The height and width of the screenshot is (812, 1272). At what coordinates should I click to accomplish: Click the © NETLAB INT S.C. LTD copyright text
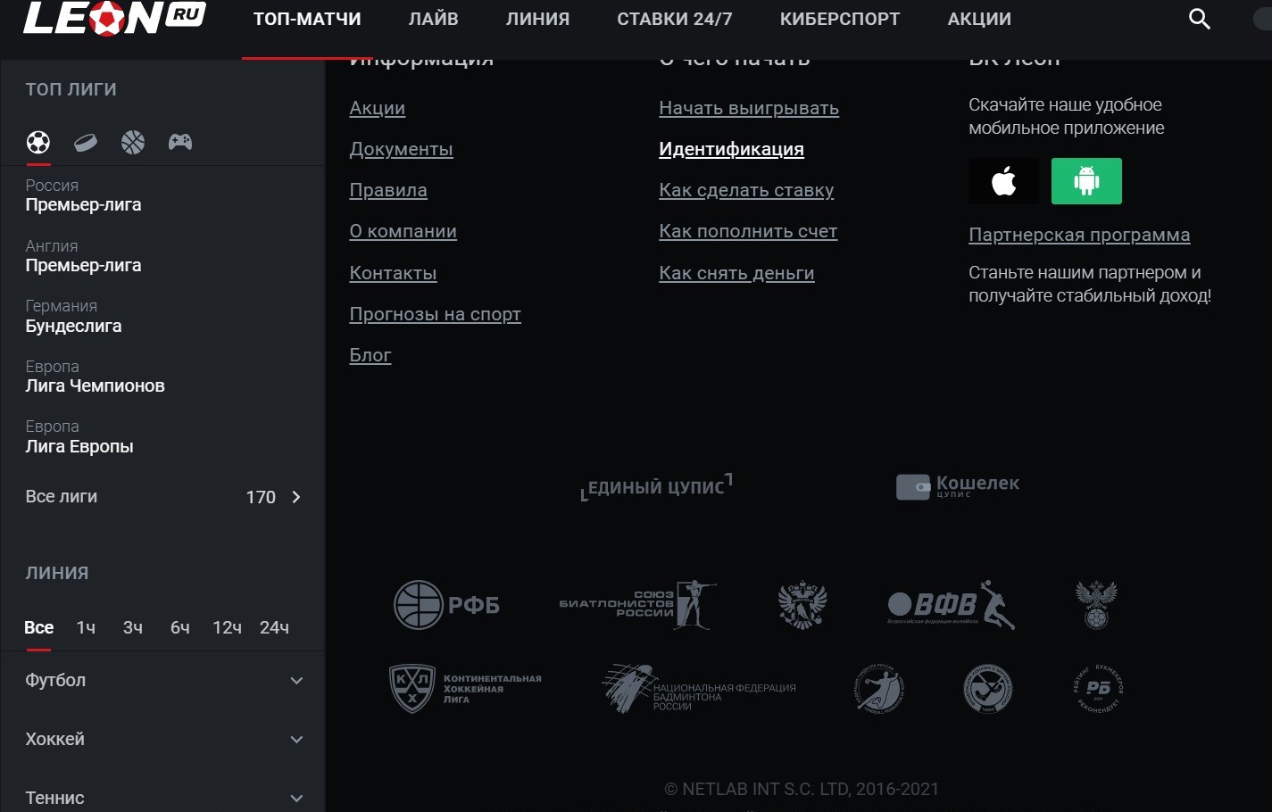point(802,789)
